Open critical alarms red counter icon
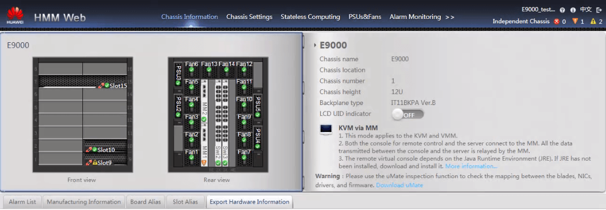This screenshot has width=606, height=210. [557, 21]
